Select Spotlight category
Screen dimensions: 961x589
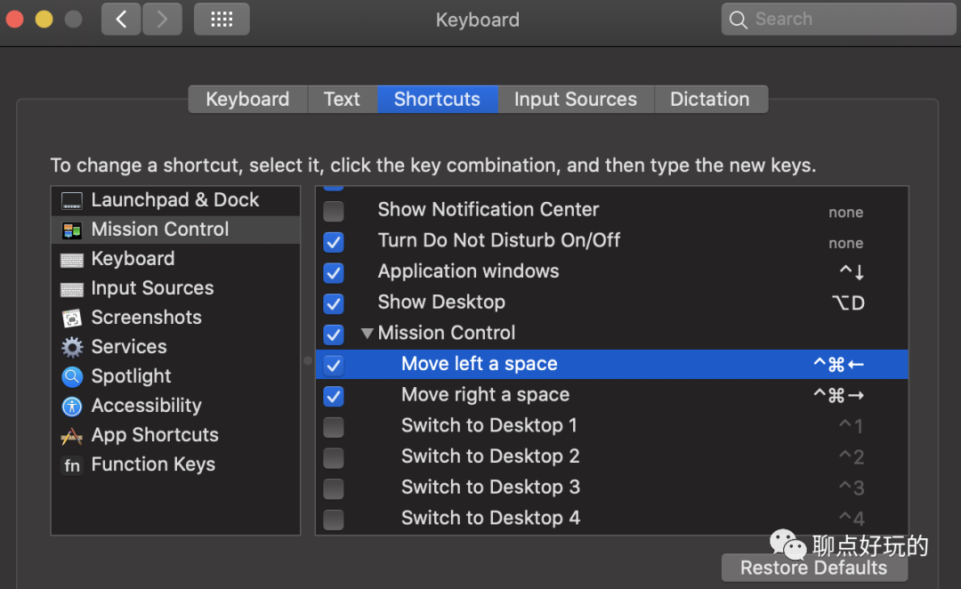176,376
